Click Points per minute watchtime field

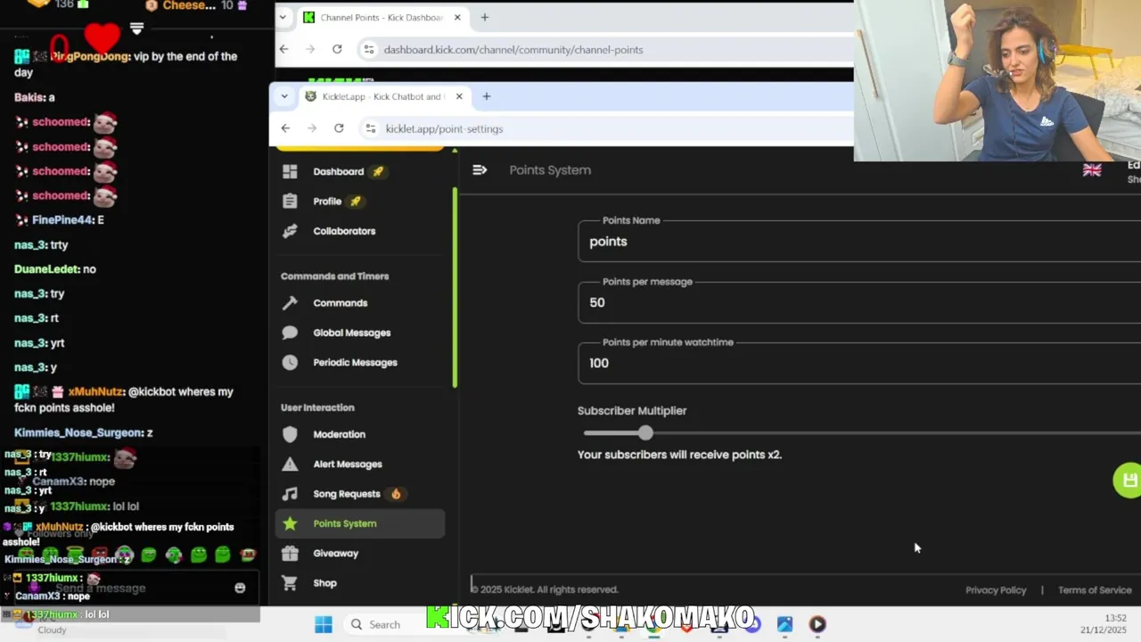(859, 363)
